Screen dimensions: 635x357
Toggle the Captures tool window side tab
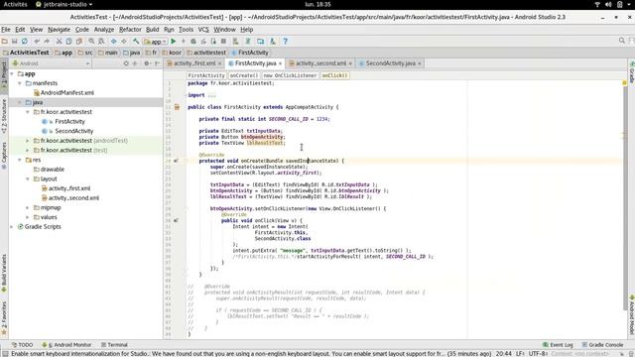click(4, 156)
